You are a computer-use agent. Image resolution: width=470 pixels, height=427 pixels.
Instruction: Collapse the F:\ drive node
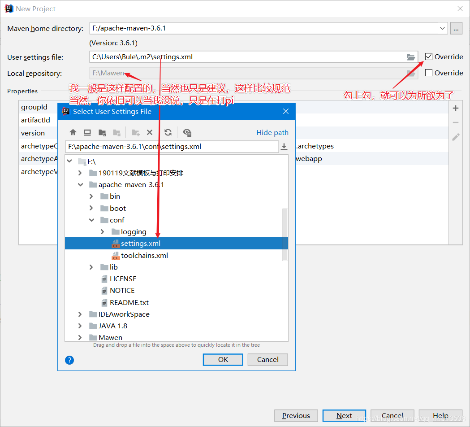coord(69,161)
